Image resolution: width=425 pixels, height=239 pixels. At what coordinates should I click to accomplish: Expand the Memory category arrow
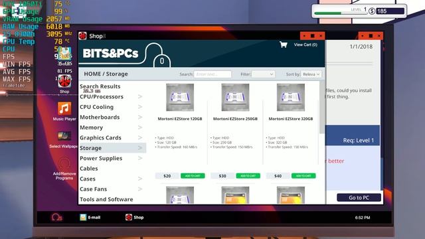point(140,127)
